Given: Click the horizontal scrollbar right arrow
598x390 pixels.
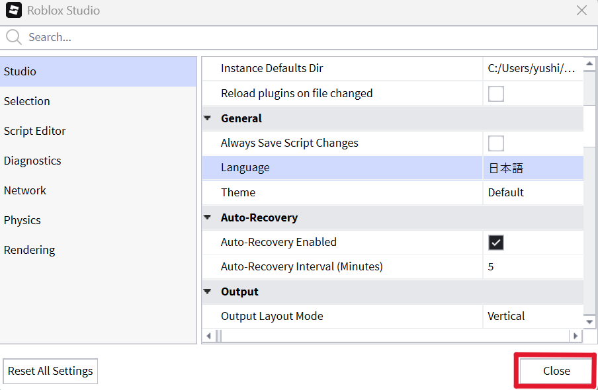Looking at the screenshot, I should [576, 336].
